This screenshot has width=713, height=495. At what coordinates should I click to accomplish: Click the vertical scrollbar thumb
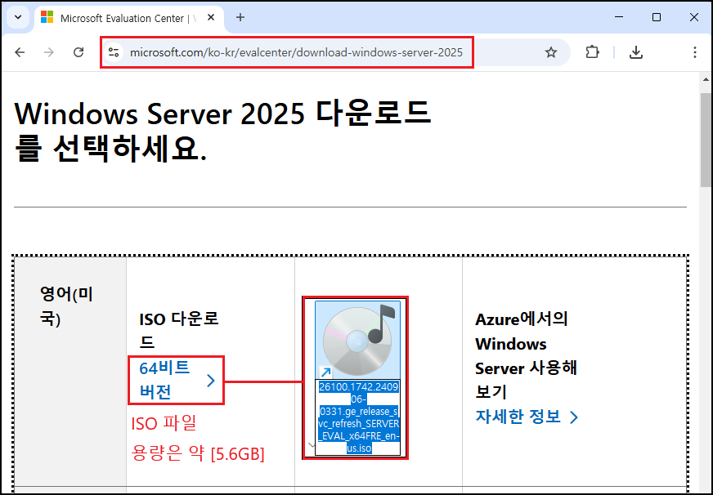706,140
